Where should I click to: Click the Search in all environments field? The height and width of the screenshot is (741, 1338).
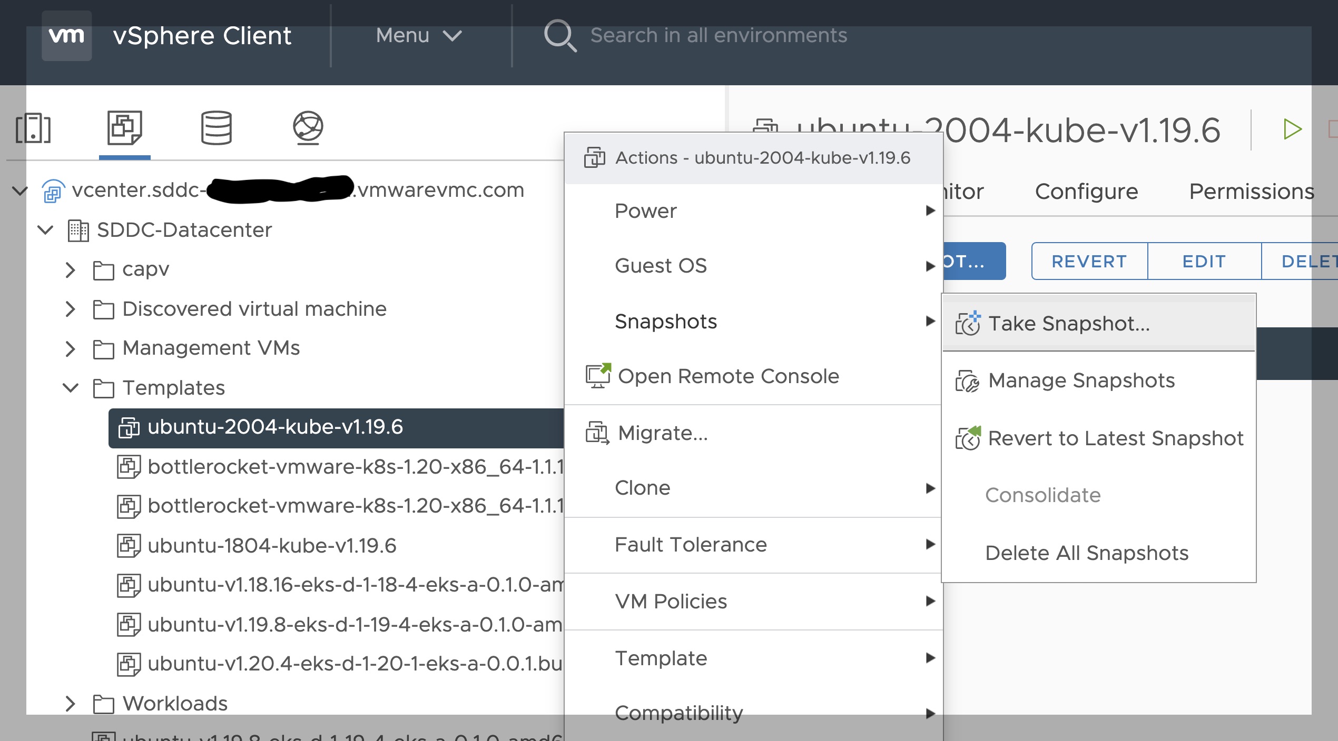(719, 36)
